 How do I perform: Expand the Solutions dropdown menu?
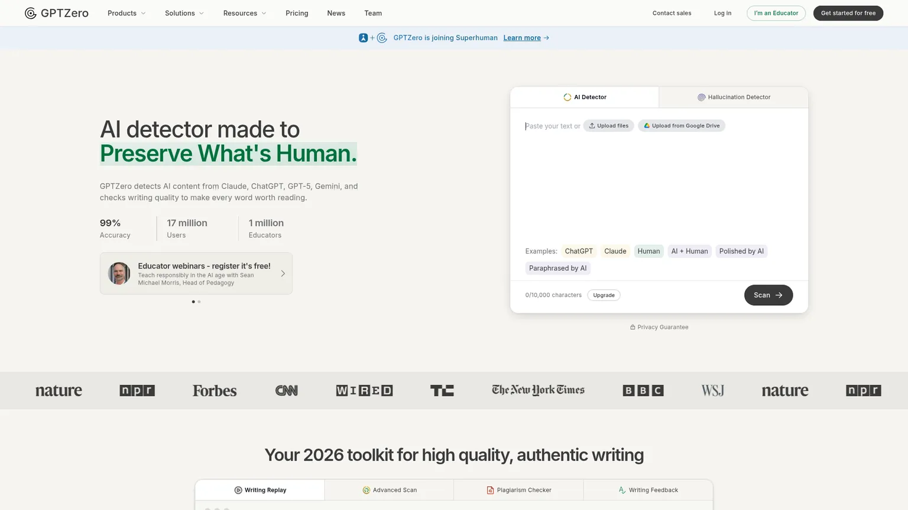point(184,13)
